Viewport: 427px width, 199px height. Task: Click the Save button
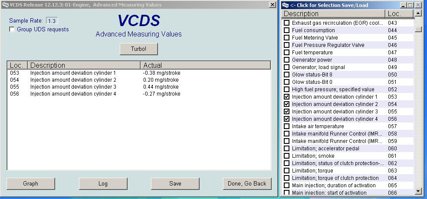pyautogui.click(x=175, y=183)
